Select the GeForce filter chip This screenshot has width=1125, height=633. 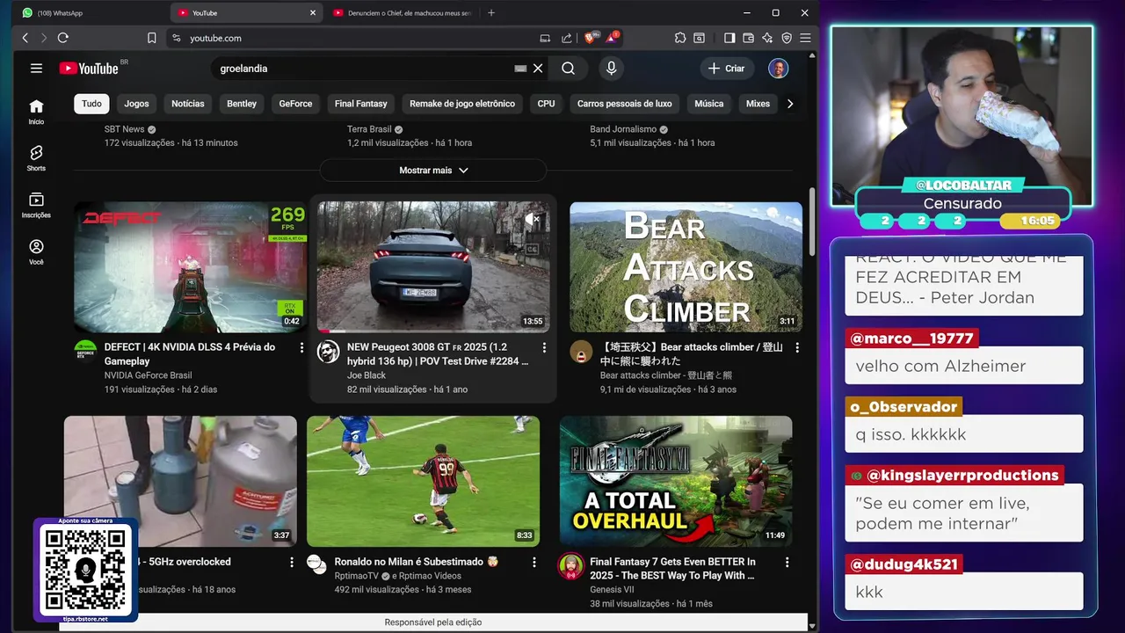click(x=295, y=104)
